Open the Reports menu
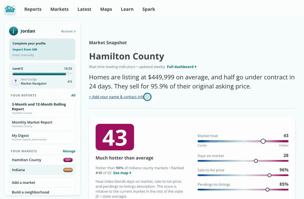This screenshot has width=304, height=199. click(33, 9)
